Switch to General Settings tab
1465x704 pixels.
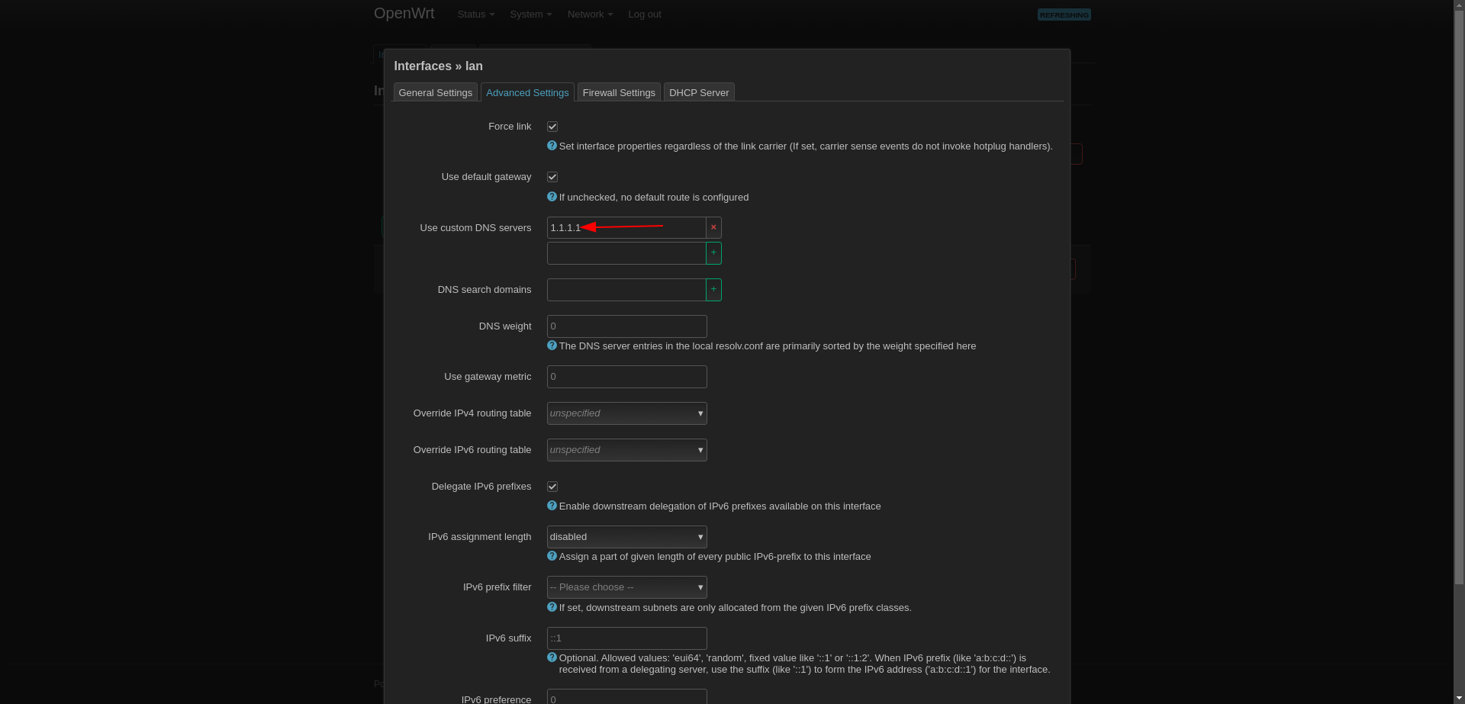coord(436,92)
